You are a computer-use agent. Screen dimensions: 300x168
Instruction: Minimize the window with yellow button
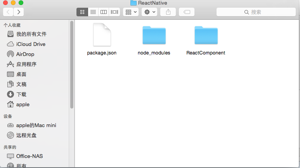13,3
